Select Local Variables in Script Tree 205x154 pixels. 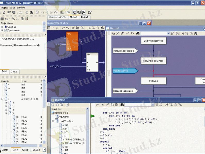pos(66,121)
